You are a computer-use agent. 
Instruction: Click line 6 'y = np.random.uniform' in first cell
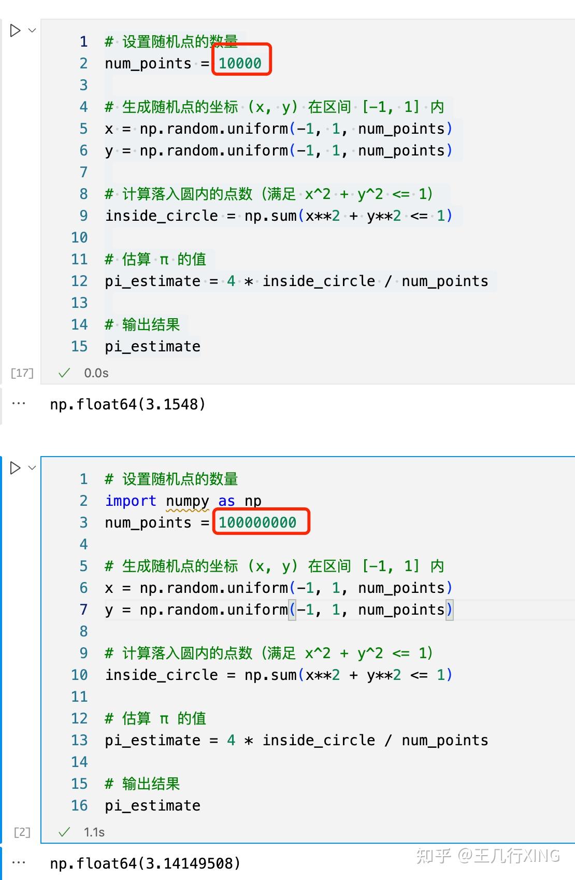(279, 150)
